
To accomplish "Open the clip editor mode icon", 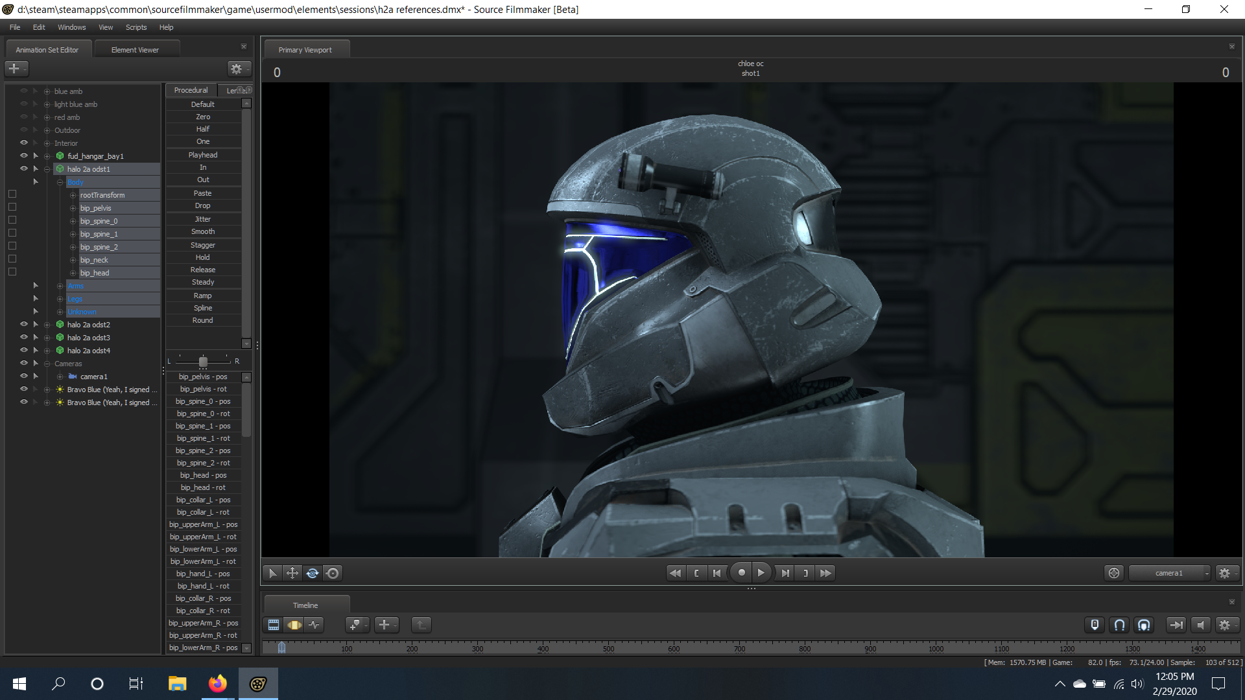I will 274,625.
